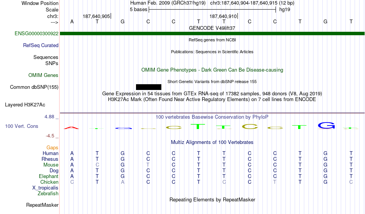Click Repeating Elements by RepeatMasker title
The height and width of the screenshot is (214, 365).
pyautogui.click(x=212, y=200)
